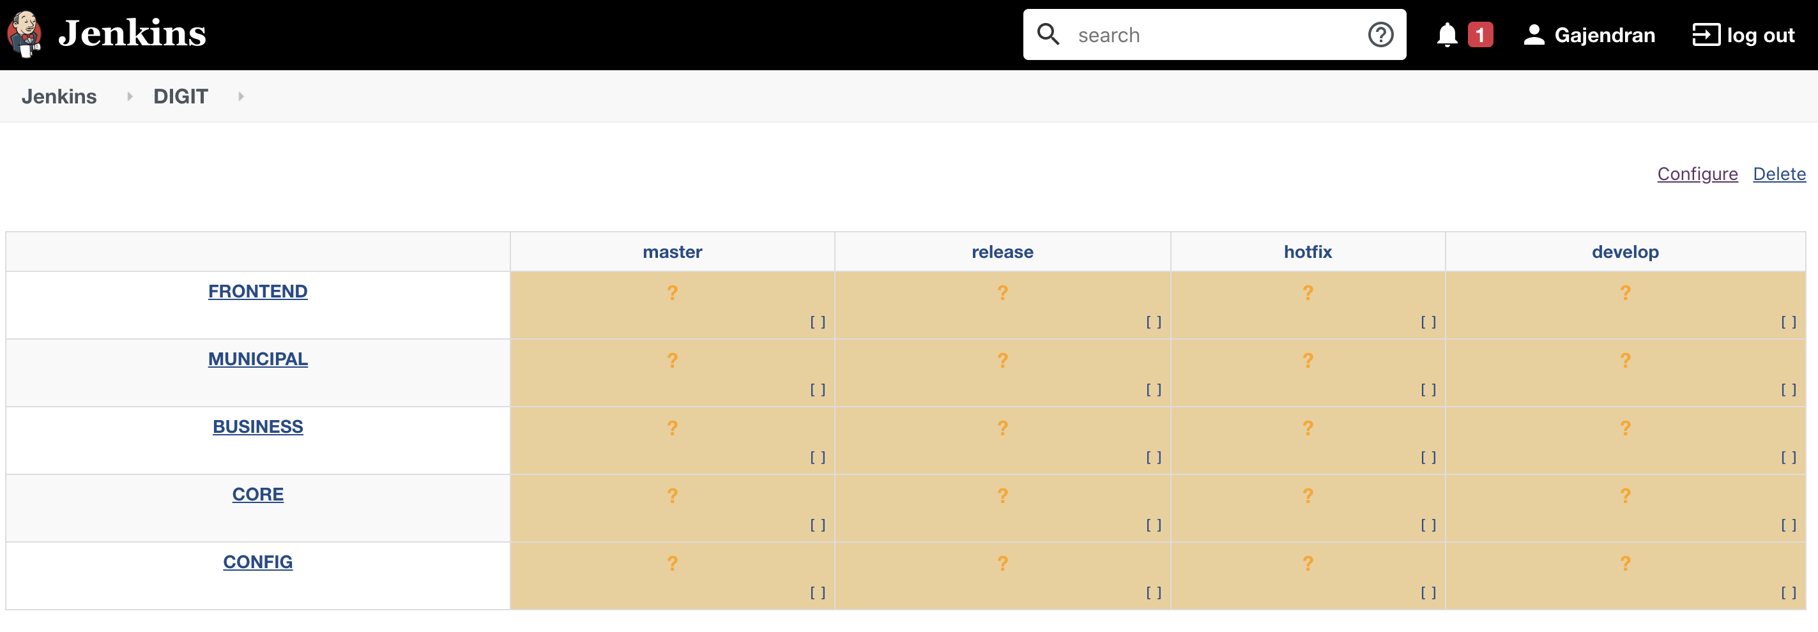
Task: Go to the Jenkins breadcrumb
Action: (59, 96)
